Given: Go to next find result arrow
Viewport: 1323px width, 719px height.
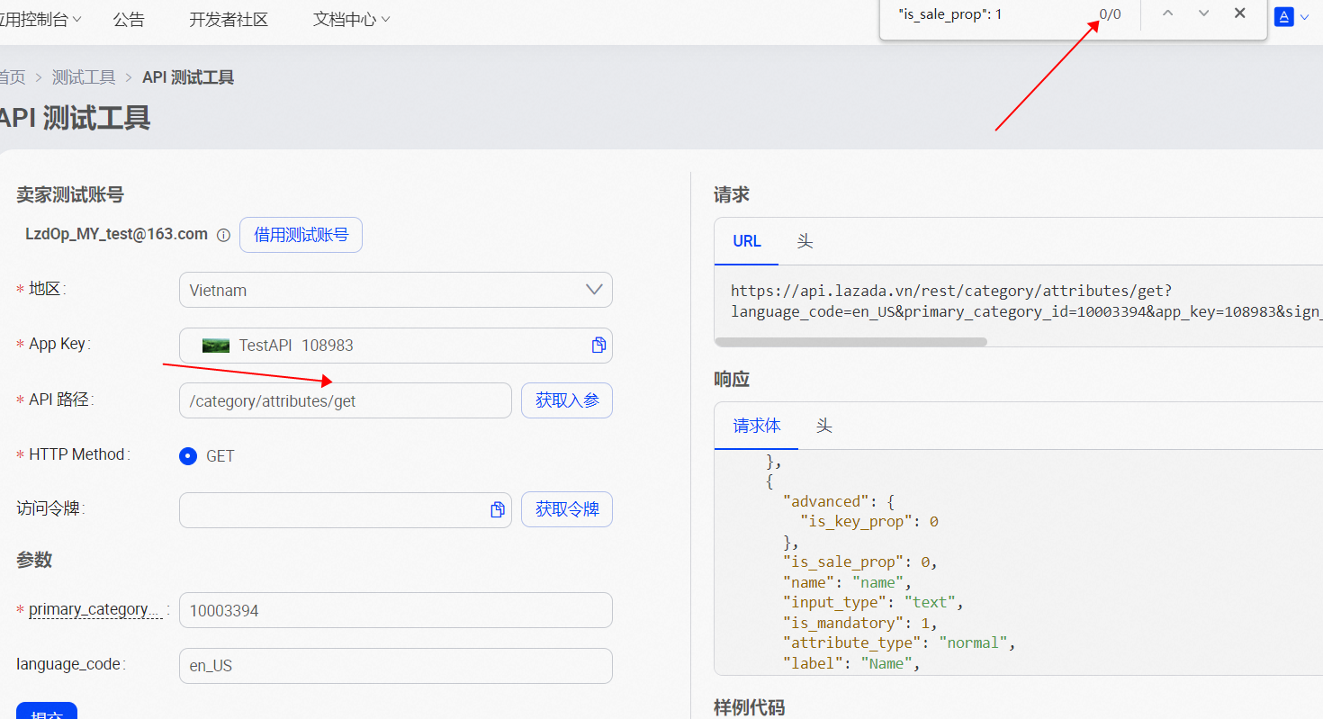Looking at the screenshot, I should pyautogui.click(x=1203, y=13).
